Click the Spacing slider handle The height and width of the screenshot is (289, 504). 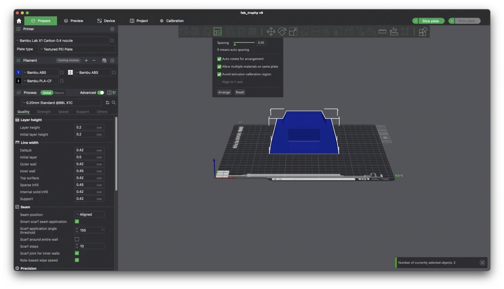(x=235, y=44)
